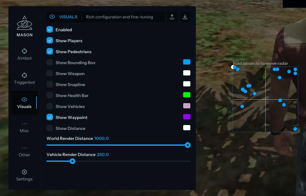Uncheck Show Pedestrians
The image size is (306, 196).
(x=50, y=52)
